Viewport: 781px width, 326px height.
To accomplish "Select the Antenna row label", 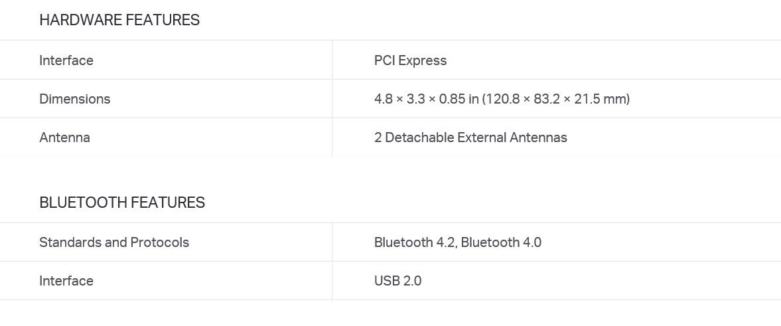I will pyautogui.click(x=65, y=137).
